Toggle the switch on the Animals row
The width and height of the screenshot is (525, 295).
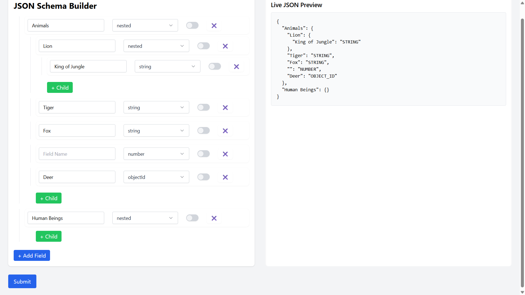pyautogui.click(x=192, y=25)
